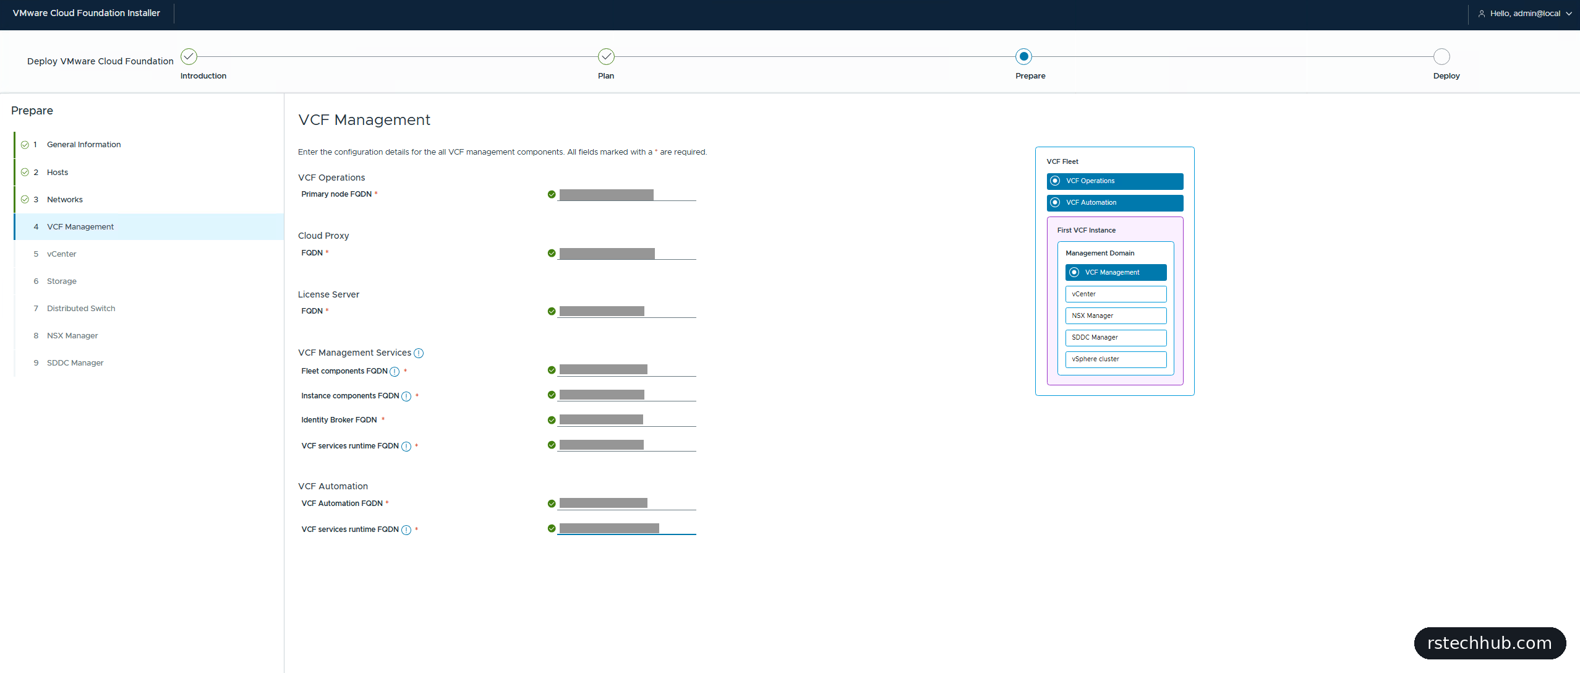Open the admin@local user dropdown chevron
The width and height of the screenshot is (1580, 673).
[x=1569, y=14]
